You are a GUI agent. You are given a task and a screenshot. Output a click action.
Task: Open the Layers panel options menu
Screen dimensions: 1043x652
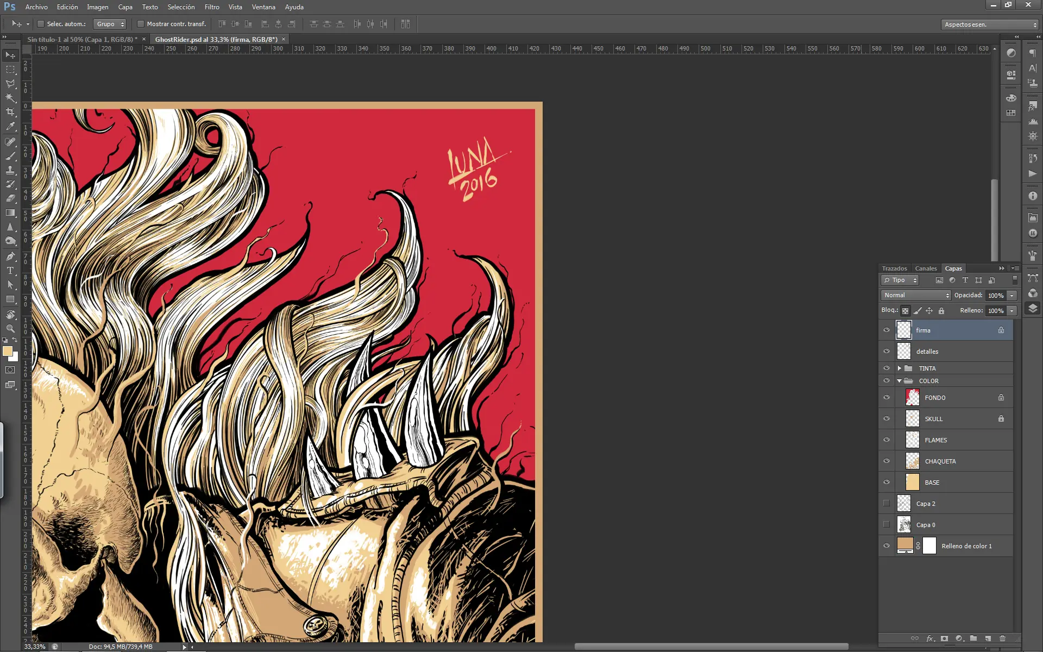click(1015, 268)
